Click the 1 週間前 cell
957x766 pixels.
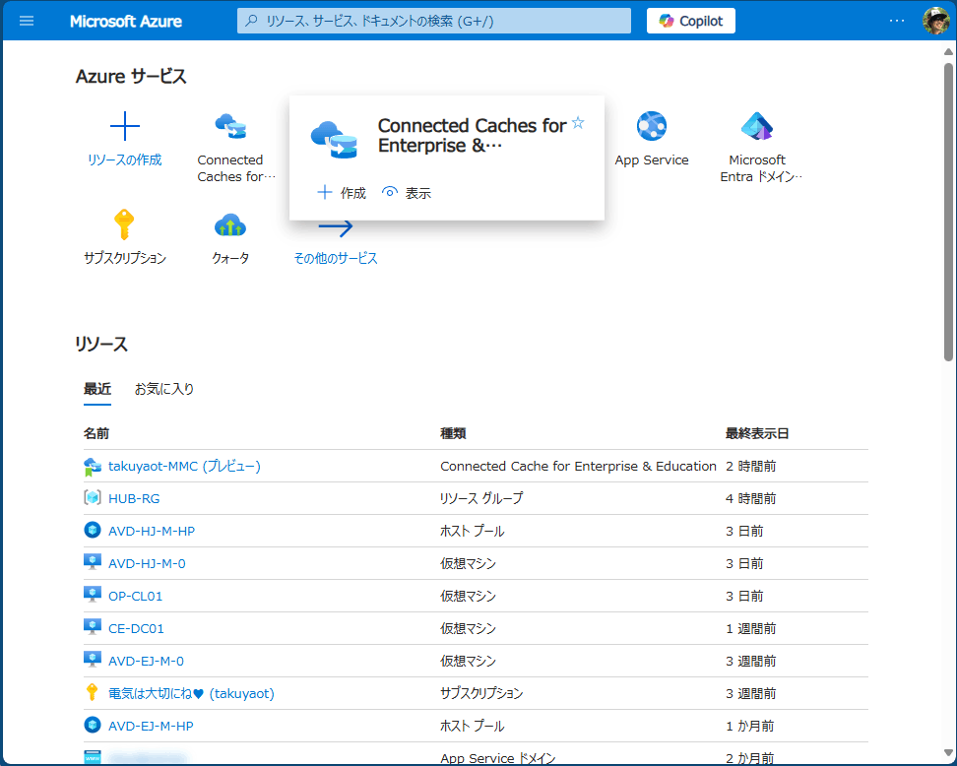pyautogui.click(x=750, y=629)
